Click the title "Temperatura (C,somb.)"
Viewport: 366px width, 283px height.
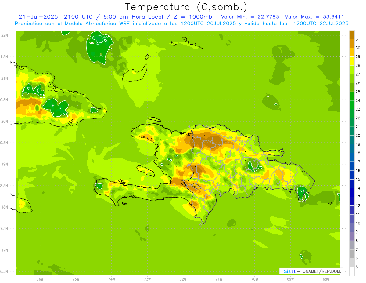click(x=186, y=7)
